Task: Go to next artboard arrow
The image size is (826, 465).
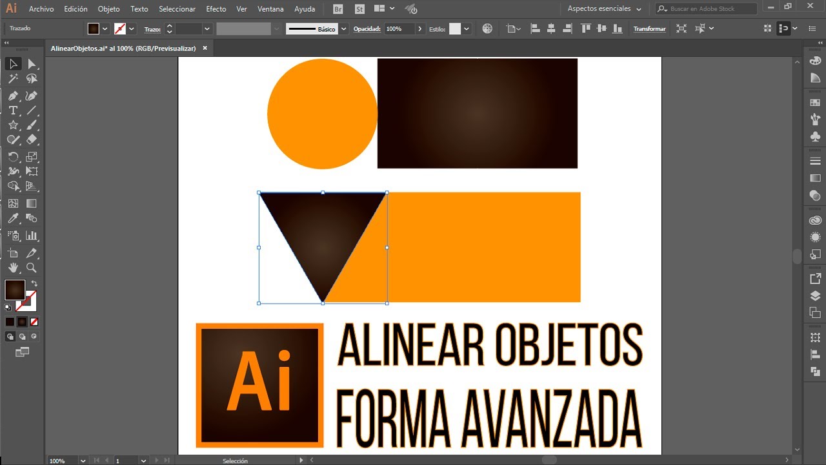Action: [156, 460]
